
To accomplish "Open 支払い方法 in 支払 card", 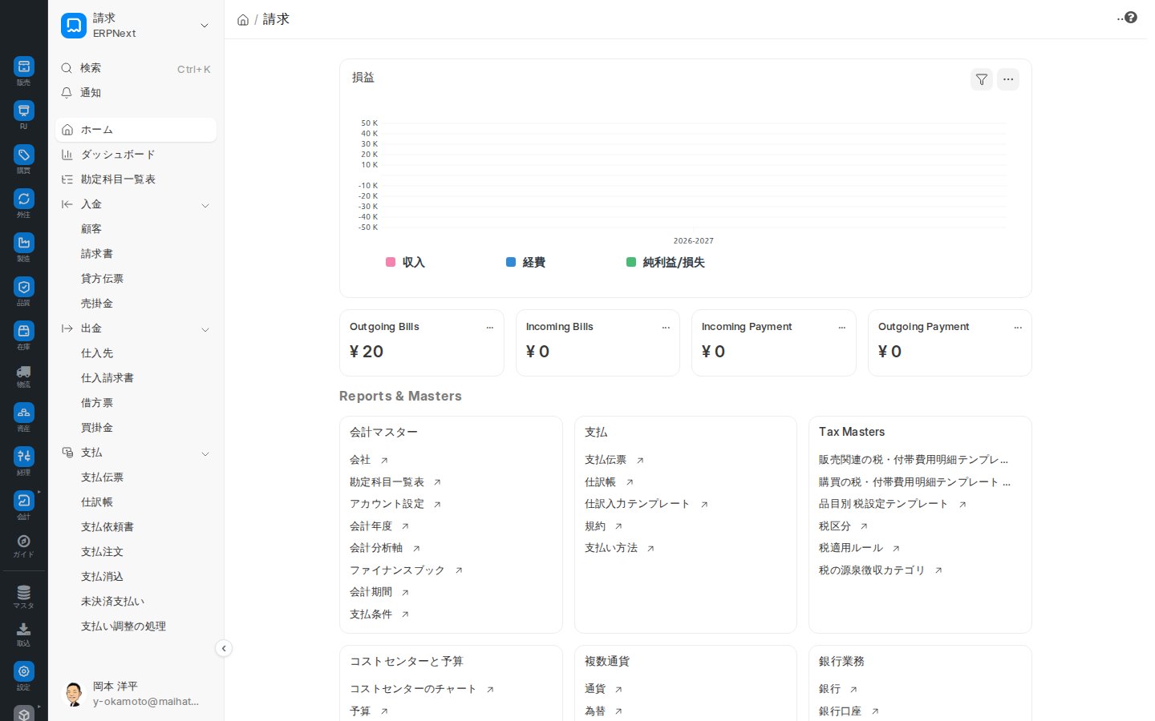I will pyautogui.click(x=611, y=548).
